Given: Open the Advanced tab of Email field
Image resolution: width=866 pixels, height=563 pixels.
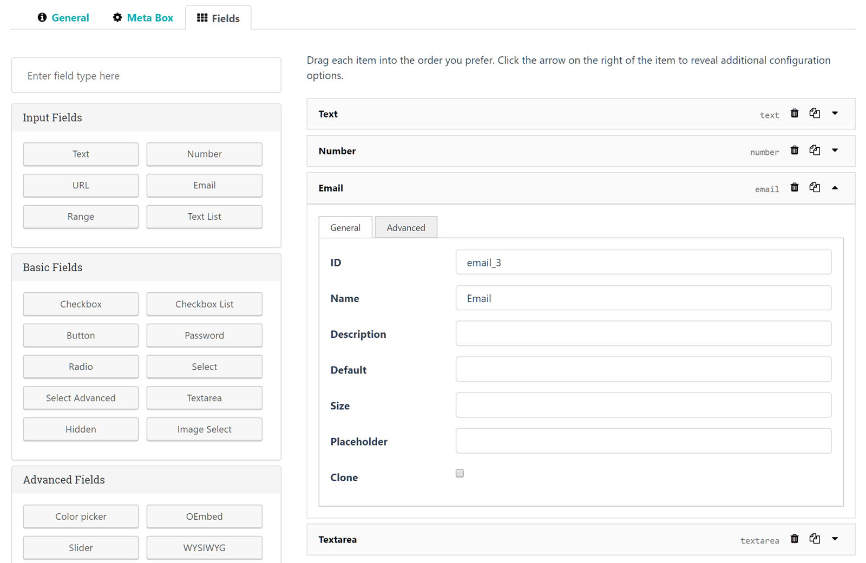Looking at the screenshot, I should (x=405, y=227).
